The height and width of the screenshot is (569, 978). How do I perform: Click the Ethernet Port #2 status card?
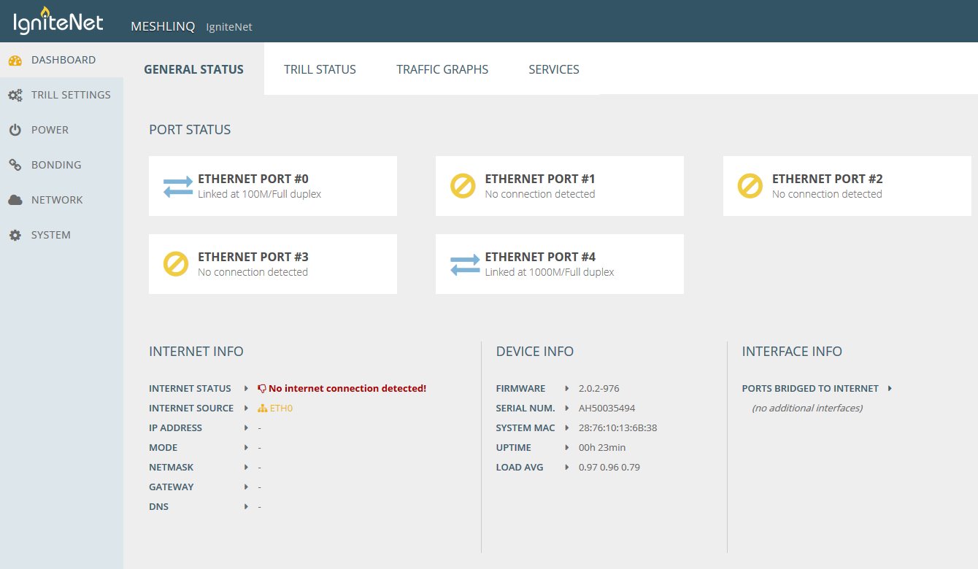(x=847, y=185)
